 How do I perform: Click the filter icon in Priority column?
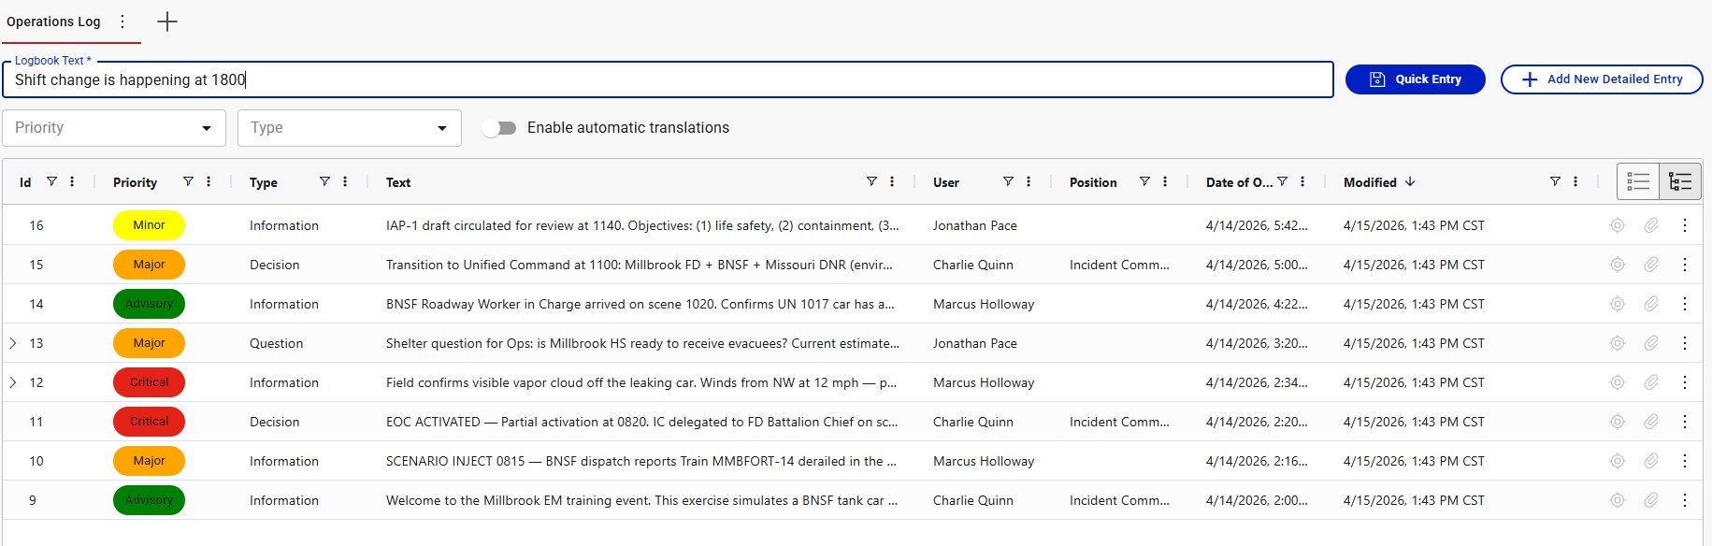[x=188, y=181]
